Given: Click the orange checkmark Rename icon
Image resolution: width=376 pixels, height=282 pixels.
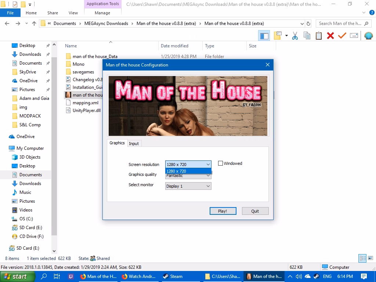Looking at the screenshot, I should [342, 36].
